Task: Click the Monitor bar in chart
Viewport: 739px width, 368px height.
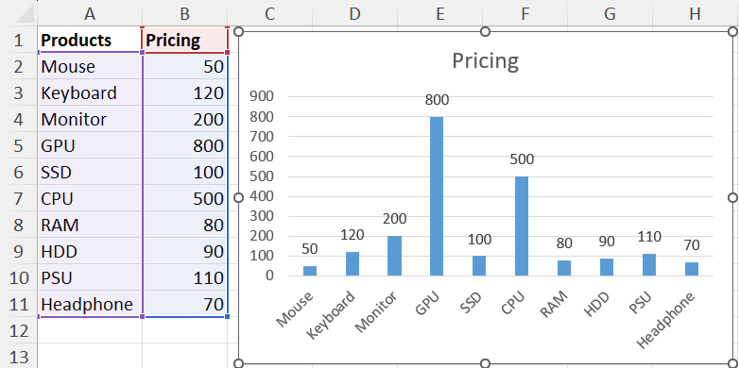Action: coord(394,256)
